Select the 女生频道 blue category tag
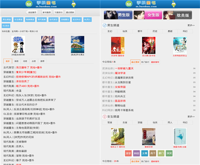 pos(18,20)
